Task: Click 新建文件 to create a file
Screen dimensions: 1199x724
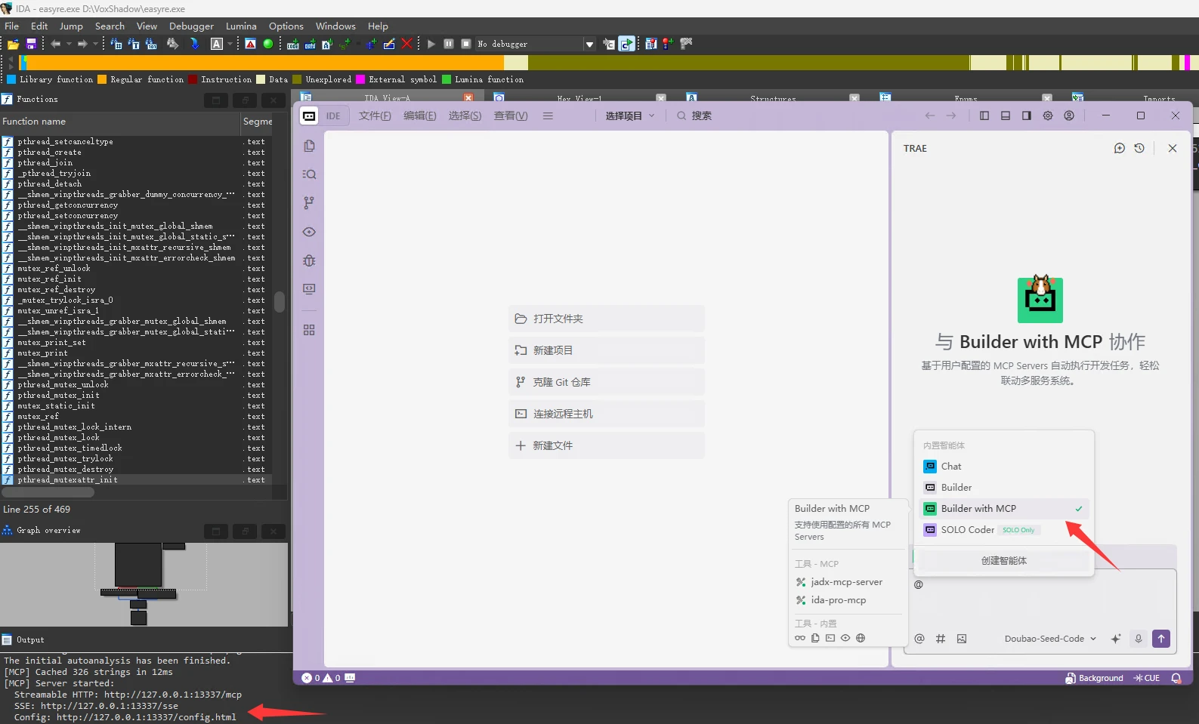Action: 607,445
